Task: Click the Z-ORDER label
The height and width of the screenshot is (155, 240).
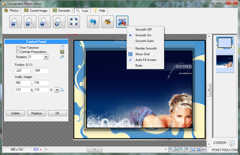Action: coord(220,143)
